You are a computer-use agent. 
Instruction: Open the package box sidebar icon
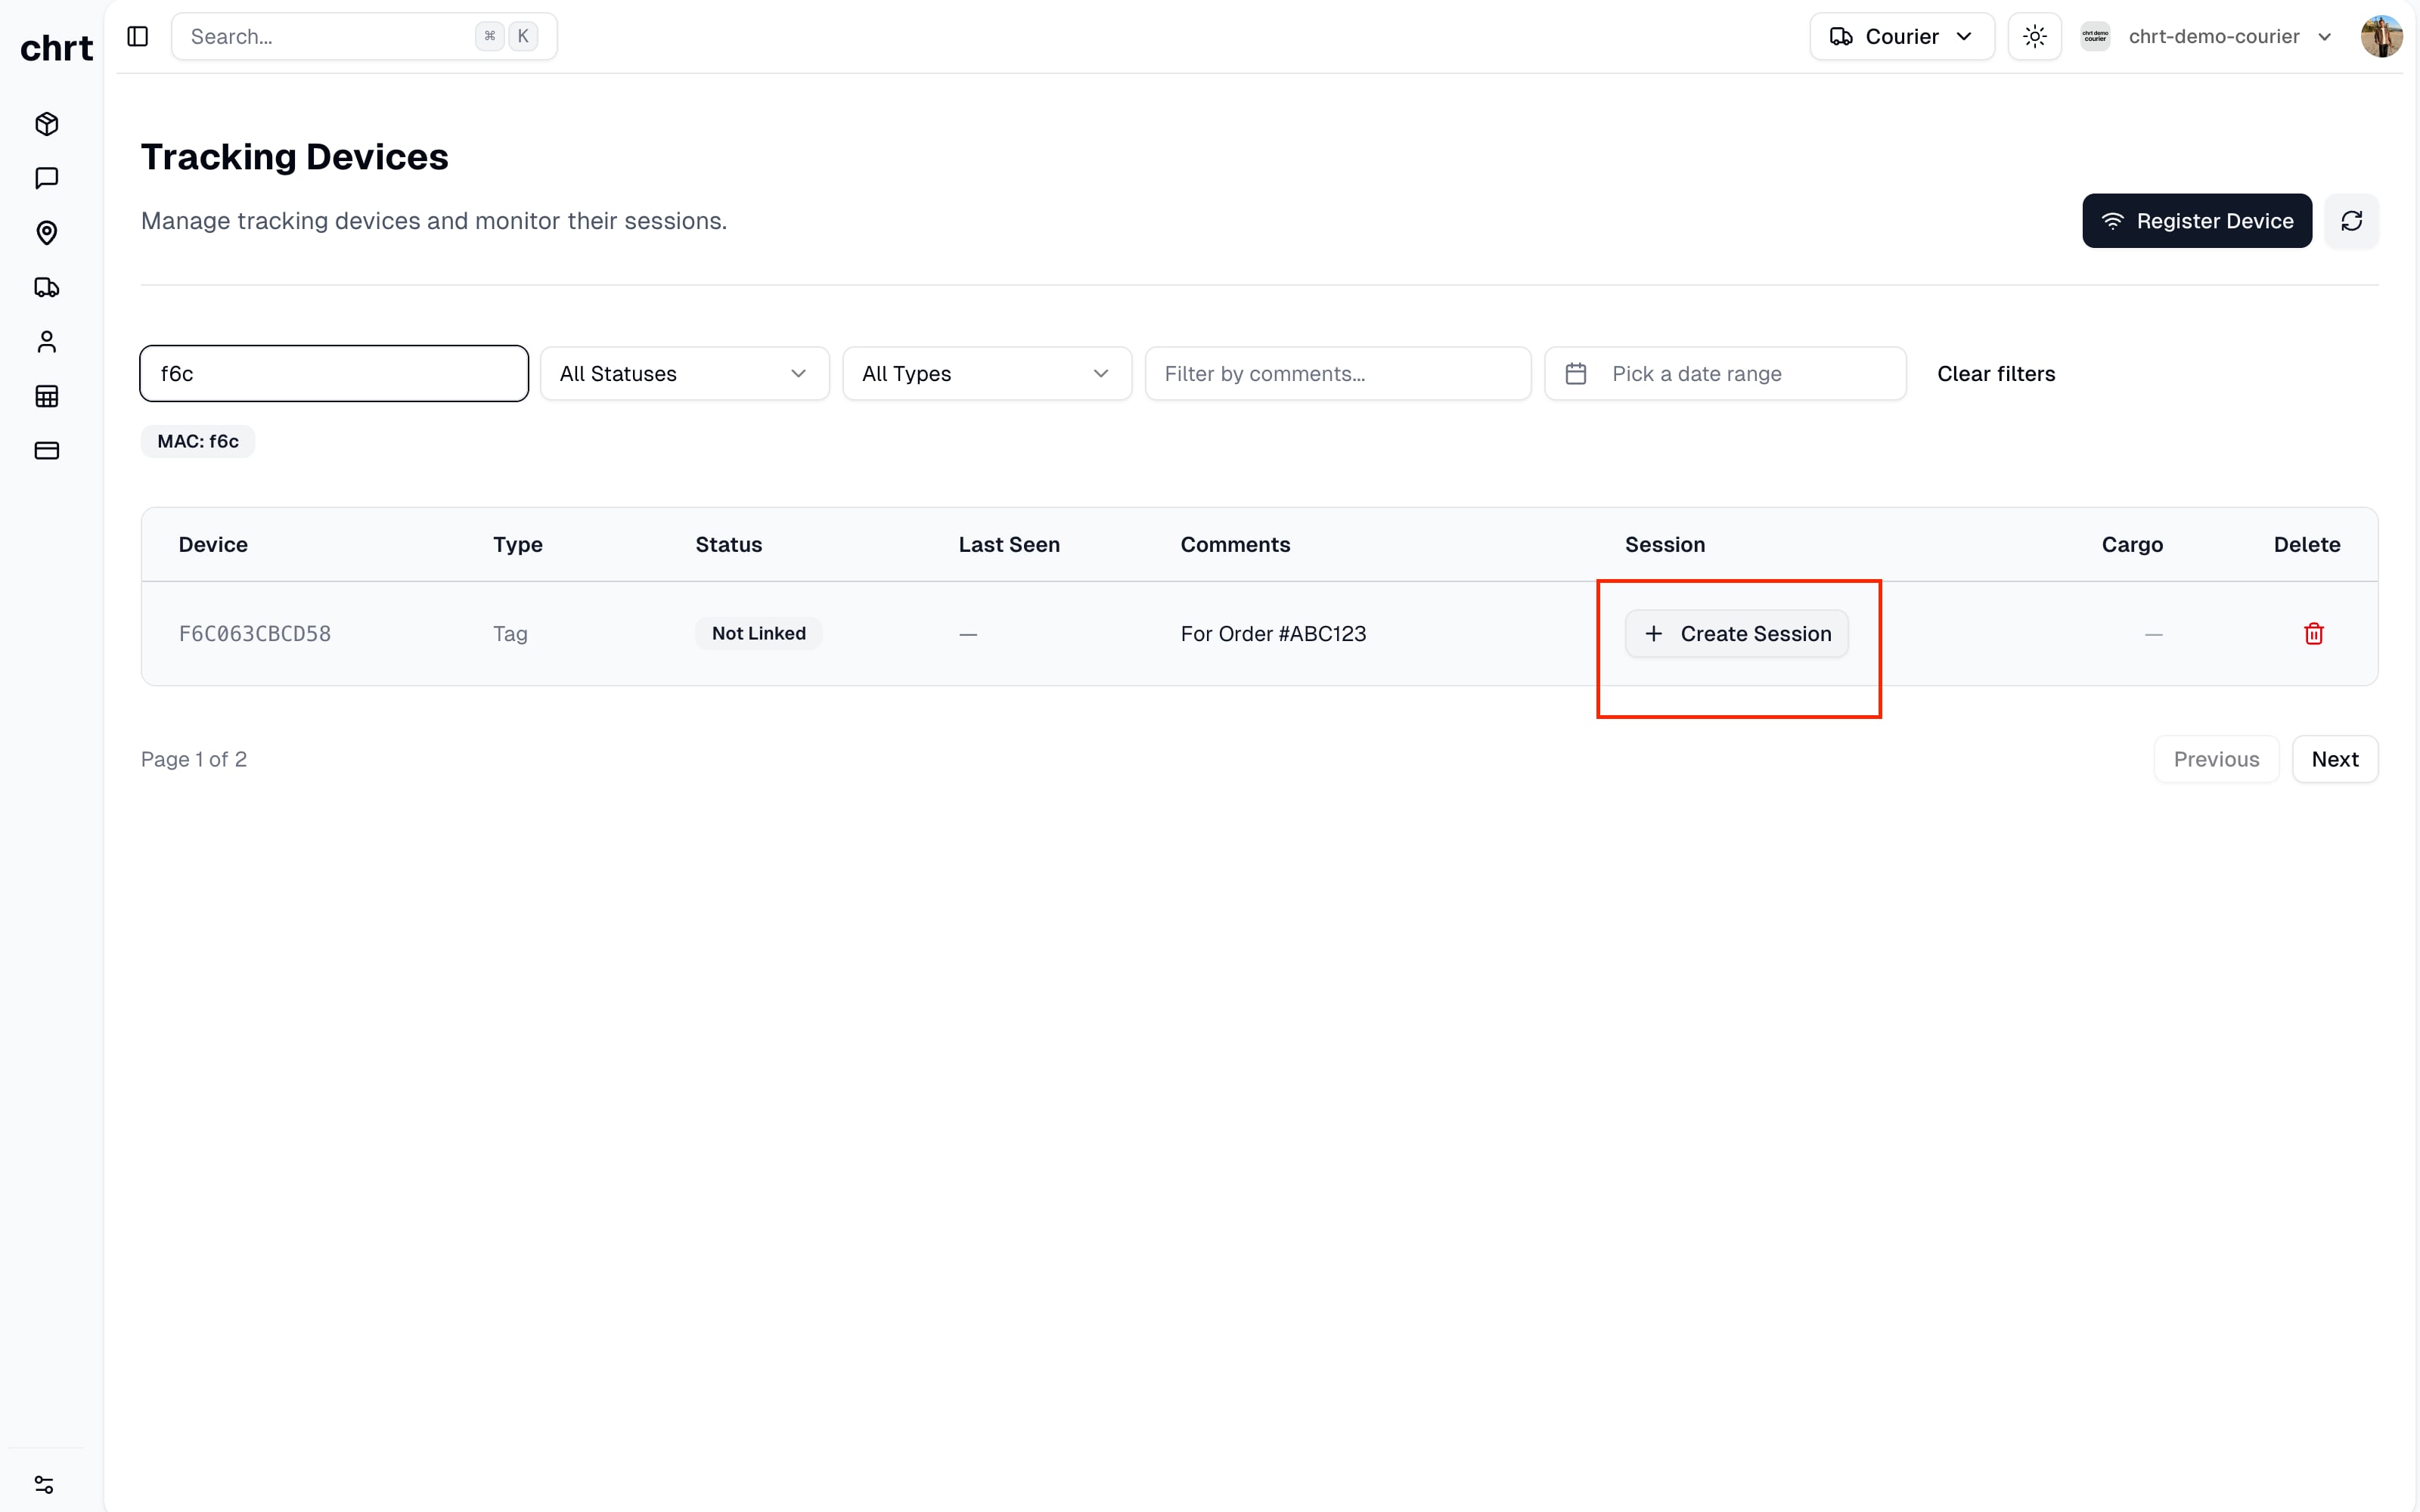pos(46,124)
